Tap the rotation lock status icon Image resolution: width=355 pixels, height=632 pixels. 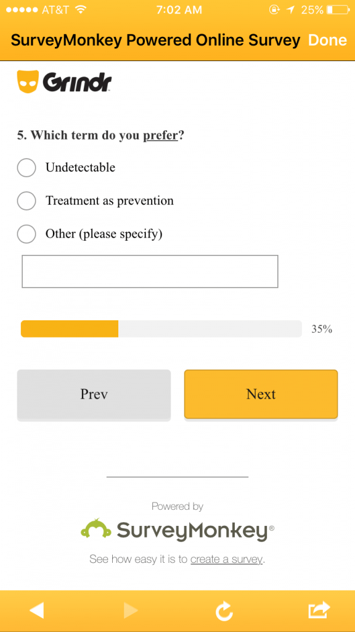[x=274, y=10]
